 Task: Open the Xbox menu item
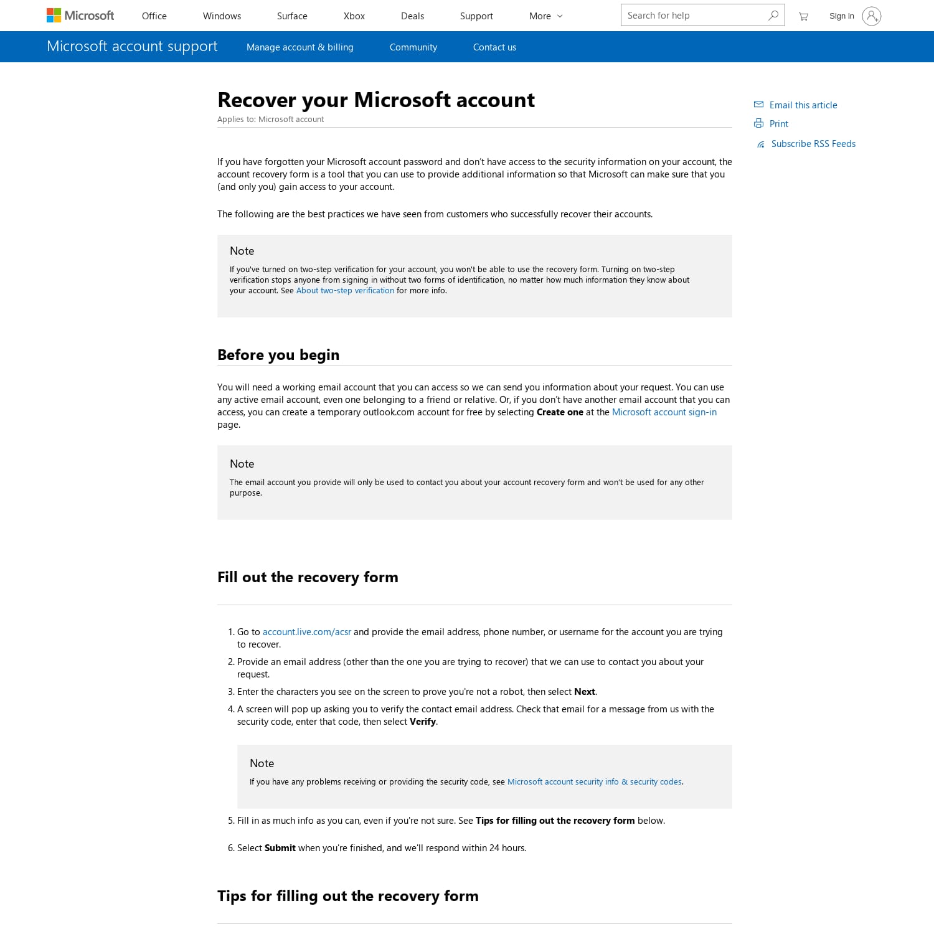point(354,16)
